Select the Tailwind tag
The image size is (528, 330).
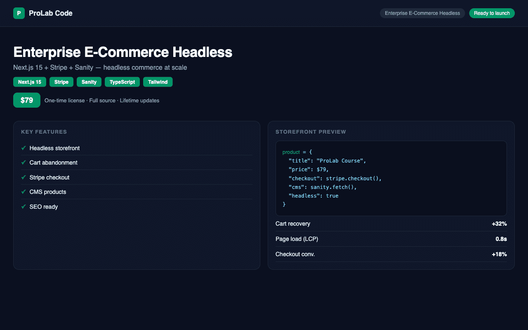158,82
